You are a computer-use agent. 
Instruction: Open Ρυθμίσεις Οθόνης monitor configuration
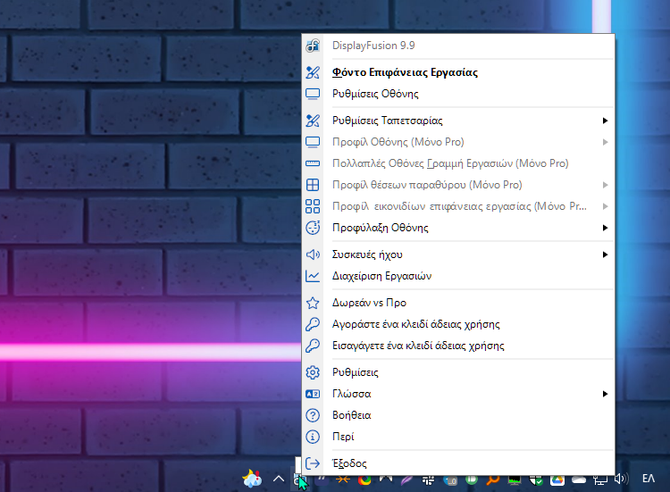pyautogui.click(x=458, y=94)
